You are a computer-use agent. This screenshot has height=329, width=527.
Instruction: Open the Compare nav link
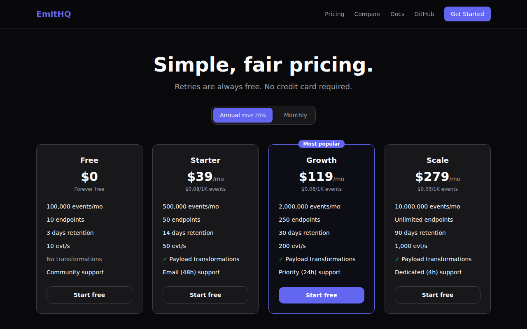pos(367,14)
